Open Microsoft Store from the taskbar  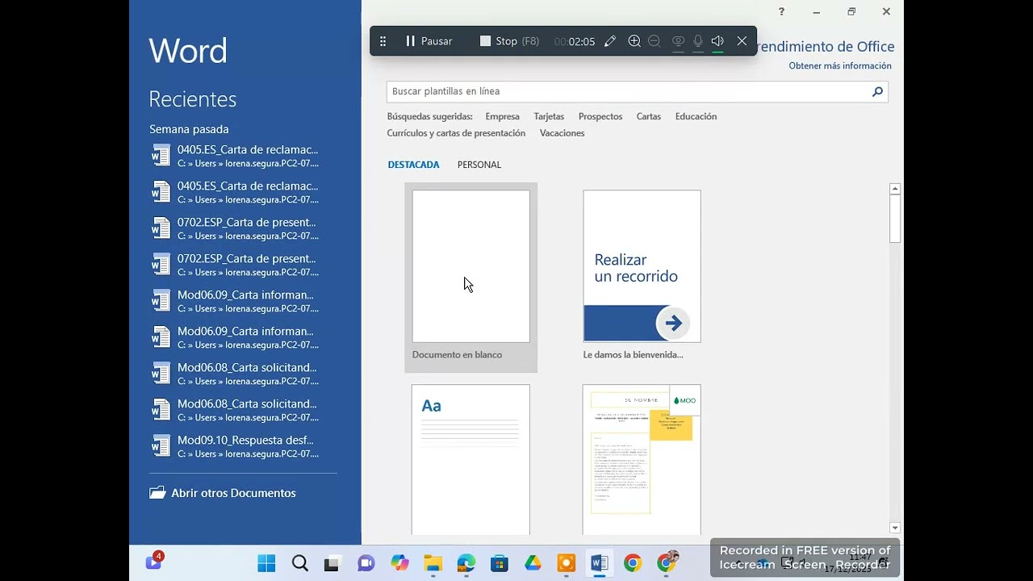pos(500,563)
